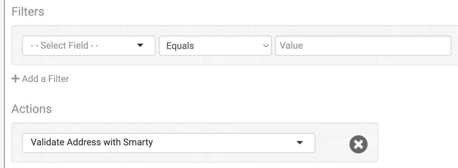Focus the filter Value input field

pos(363,46)
